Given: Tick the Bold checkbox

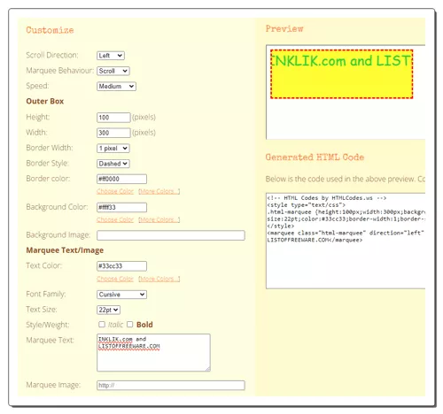Looking at the screenshot, I should [130, 325].
